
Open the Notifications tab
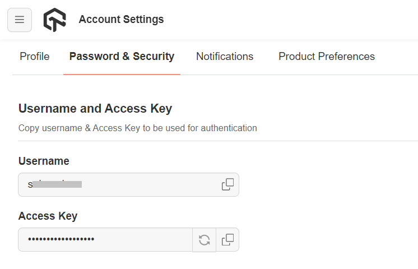coord(225,57)
